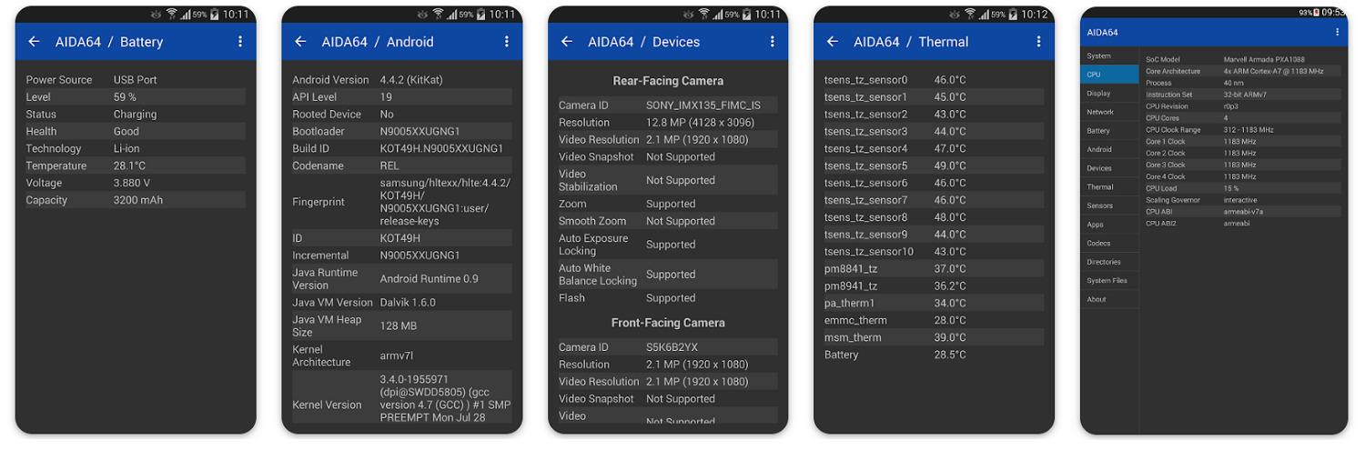Select Battery in tablet sidebar

pos(1109,131)
